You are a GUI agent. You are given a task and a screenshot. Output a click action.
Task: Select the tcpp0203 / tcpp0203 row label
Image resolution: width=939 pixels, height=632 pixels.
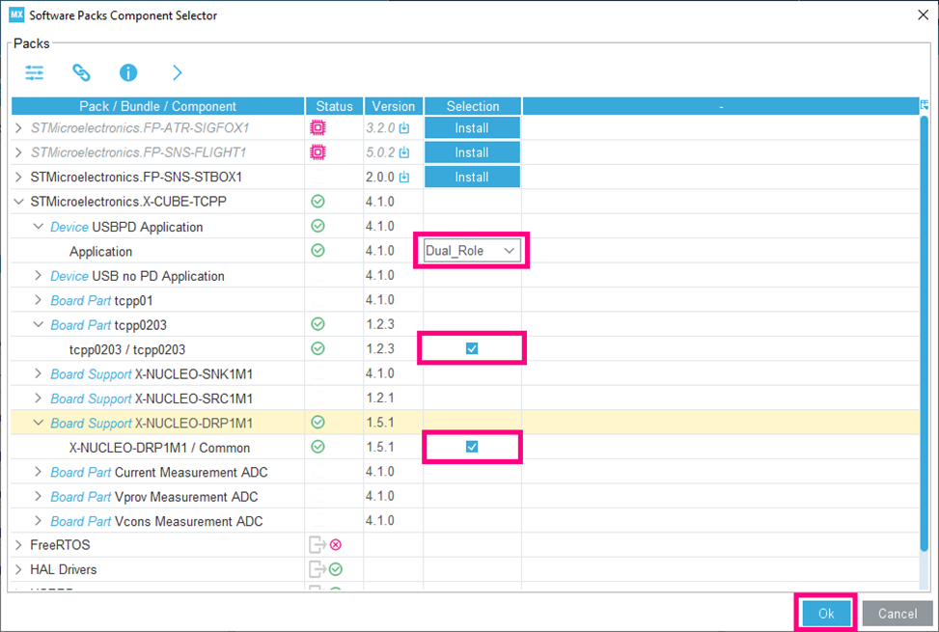click(x=127, y=349)
